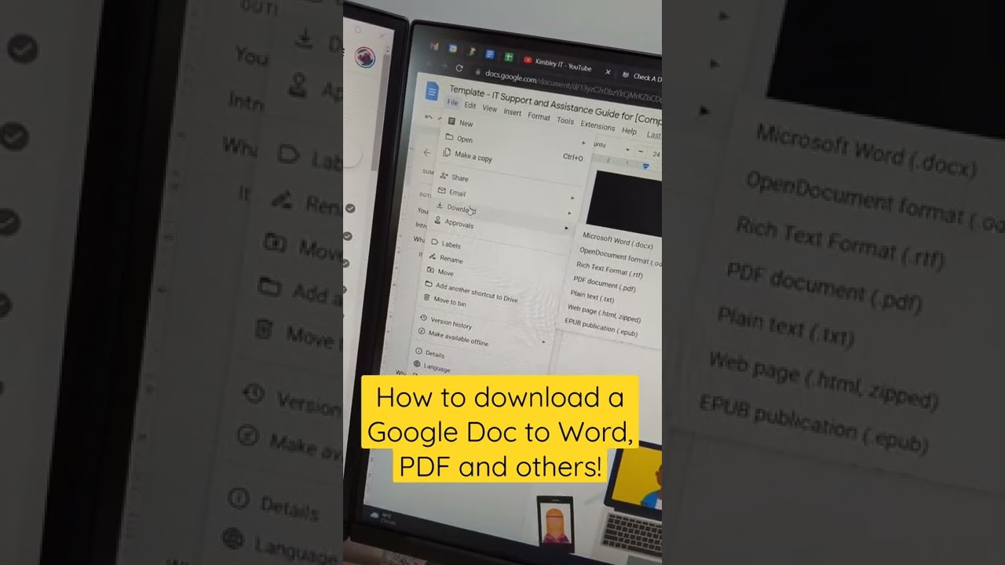This screenshot has height=565, width=1005.
Task: Click the Details info icon
Action: click(x=418, y=352)
